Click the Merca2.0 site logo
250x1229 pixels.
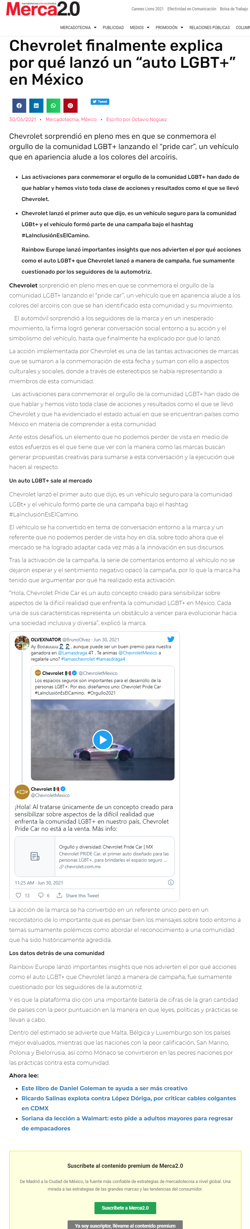(x=43, y=8)
